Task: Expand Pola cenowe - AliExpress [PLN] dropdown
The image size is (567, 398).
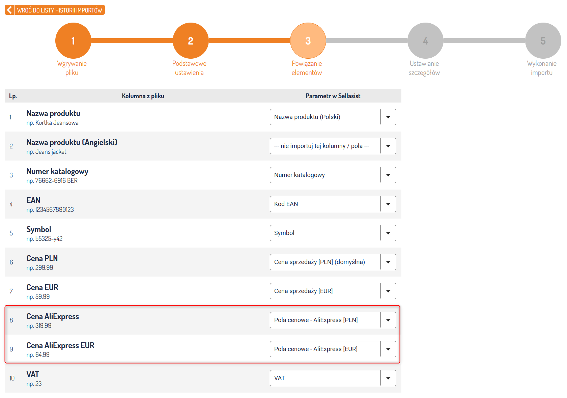Action: tap(325, 320)
